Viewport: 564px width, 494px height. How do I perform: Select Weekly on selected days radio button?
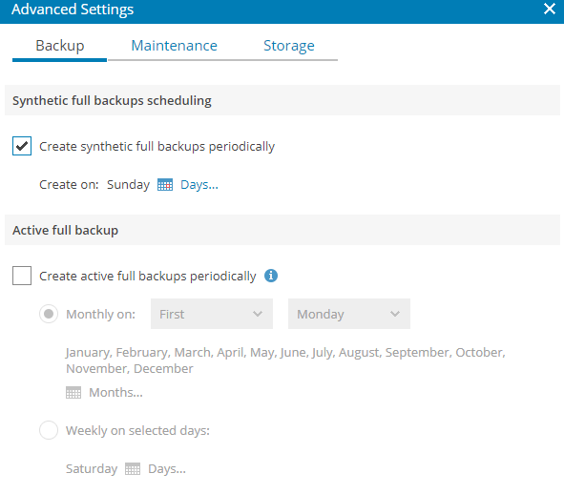49,430
